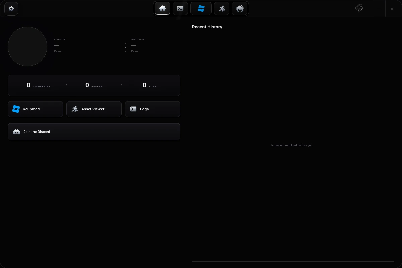
Task: Click the 'No recent reupload history yet' message
Action: click(x=291, y=145)
